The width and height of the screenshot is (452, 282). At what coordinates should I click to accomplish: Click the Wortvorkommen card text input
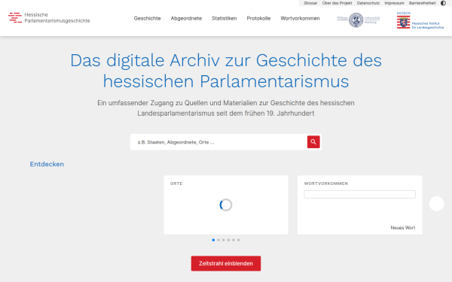[360, 194]
